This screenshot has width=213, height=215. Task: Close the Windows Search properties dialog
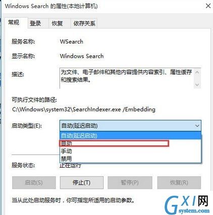(x=208, y=6)
